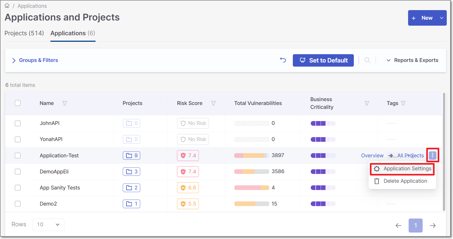Click the folder icon showing 9 projects for Application-Test
The height and width of the screenshot is (239, 453).
(131, 156)
